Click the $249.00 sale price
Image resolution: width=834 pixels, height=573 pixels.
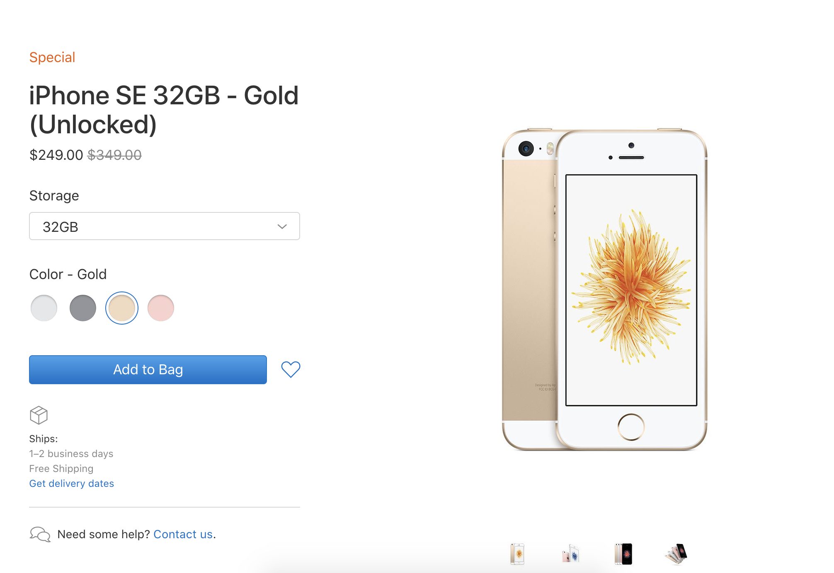click(56, 155)
